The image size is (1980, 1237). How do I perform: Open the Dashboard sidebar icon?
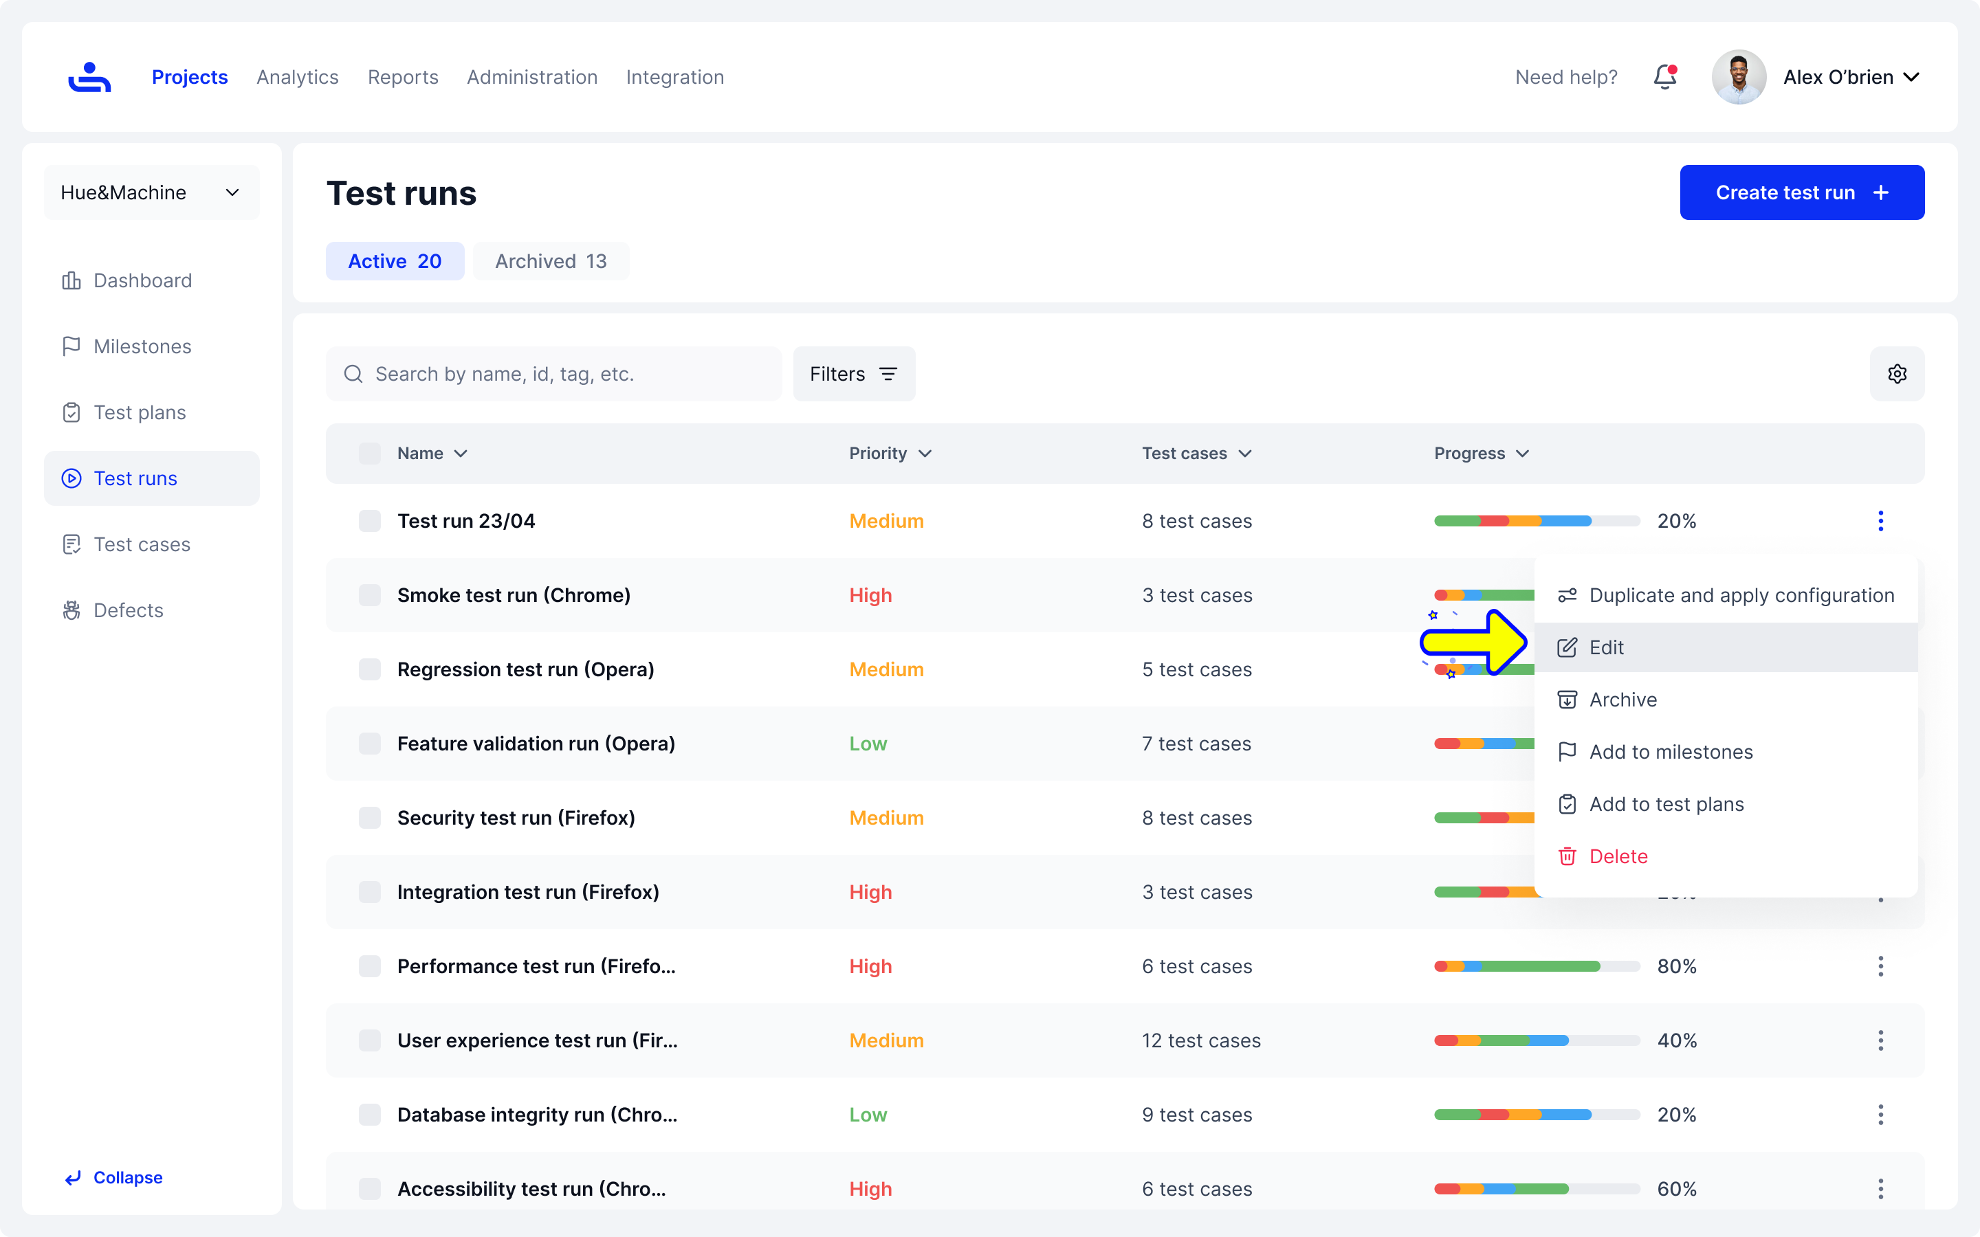71,280
